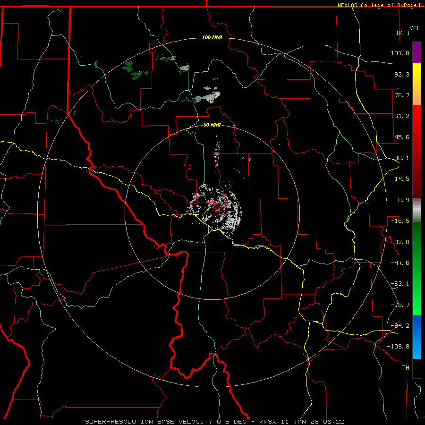Screen dimensions: 425x425
Task: Click the 50 NMI range ring label
Action: [212, 125]
